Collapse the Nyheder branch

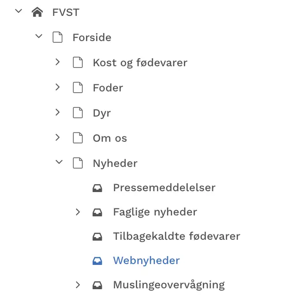pyautogui.click(x=58, y=163)
